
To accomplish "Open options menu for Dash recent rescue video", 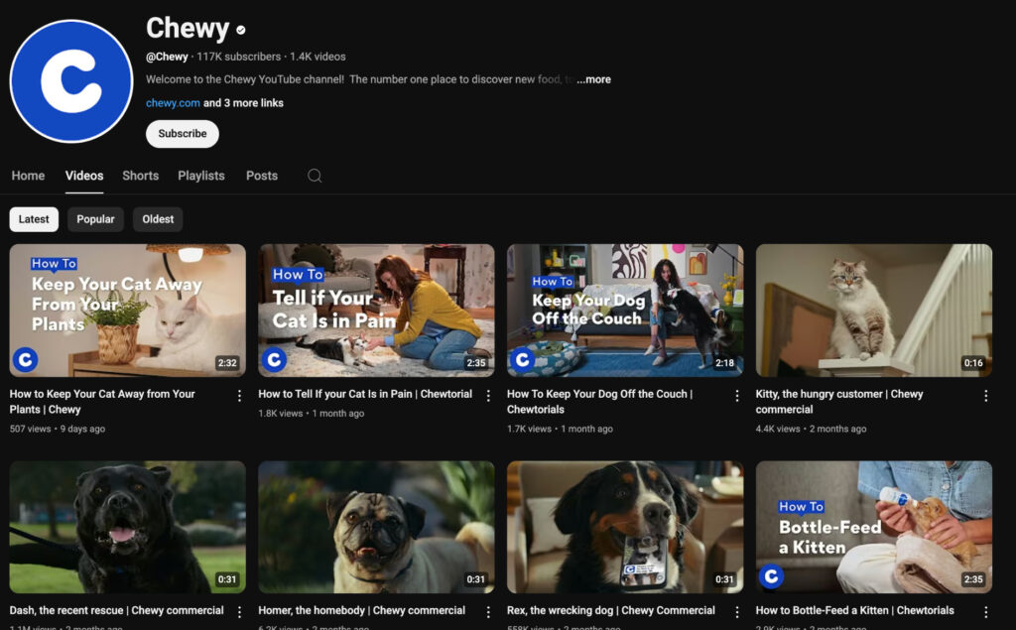I will (x=239, y=612).
